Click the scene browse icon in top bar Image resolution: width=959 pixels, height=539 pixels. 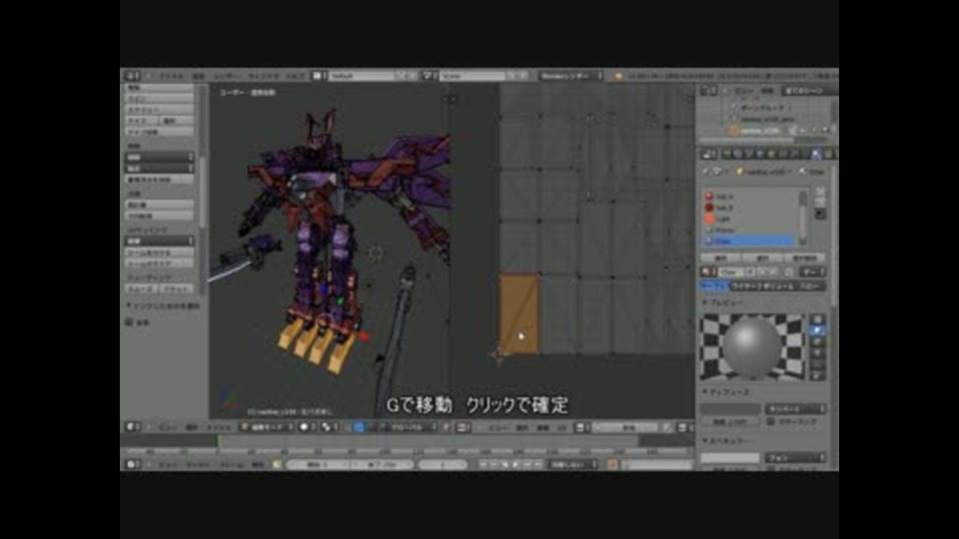point(428,76)
